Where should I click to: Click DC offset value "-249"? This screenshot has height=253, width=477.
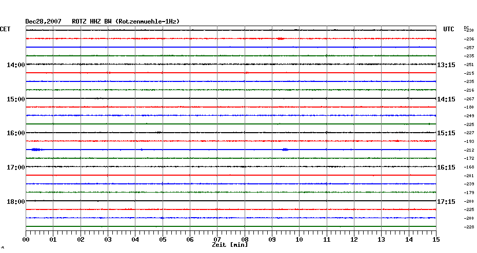469,116
